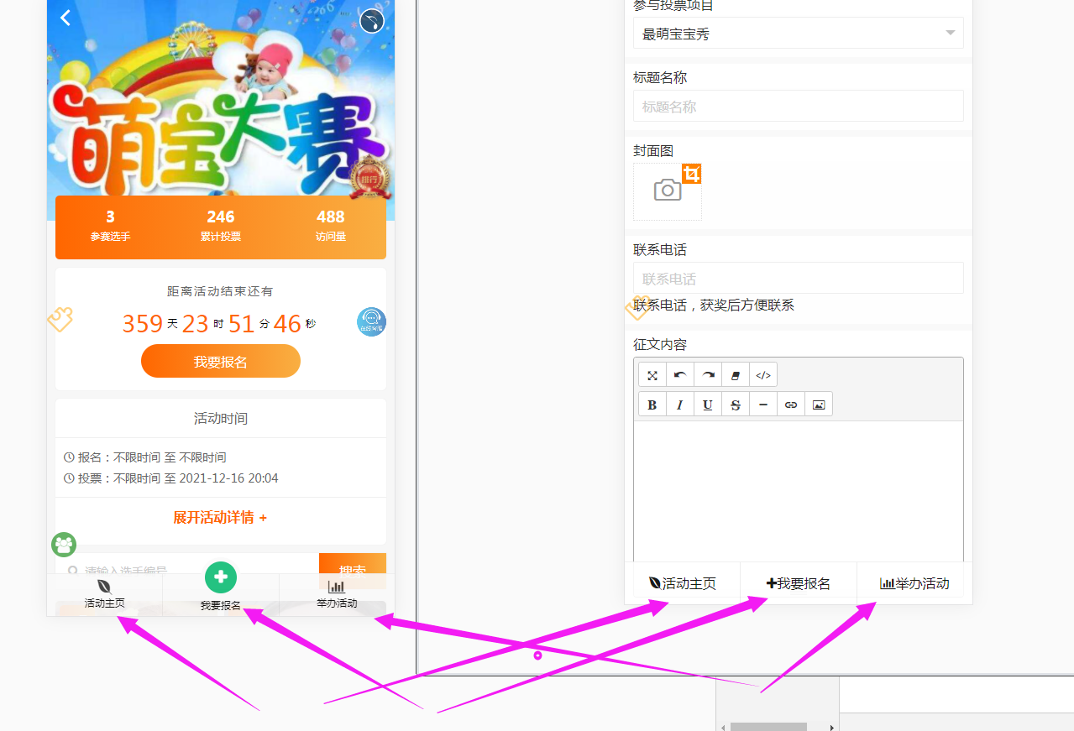Click the fullscreen icon in editor toolbar

652,375
